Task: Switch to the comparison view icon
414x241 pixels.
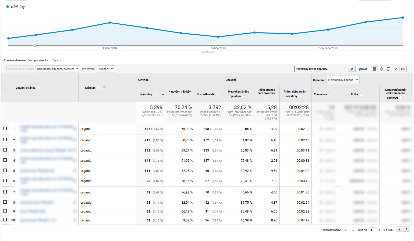Action: 396,69
